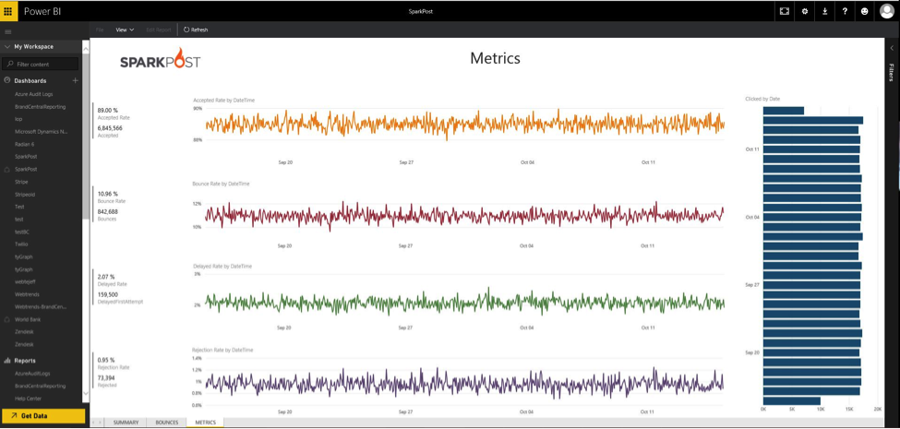Click the 10.96 % Bounce Rate value
This screenshot has height=429, width=900.
coord(107,194)
